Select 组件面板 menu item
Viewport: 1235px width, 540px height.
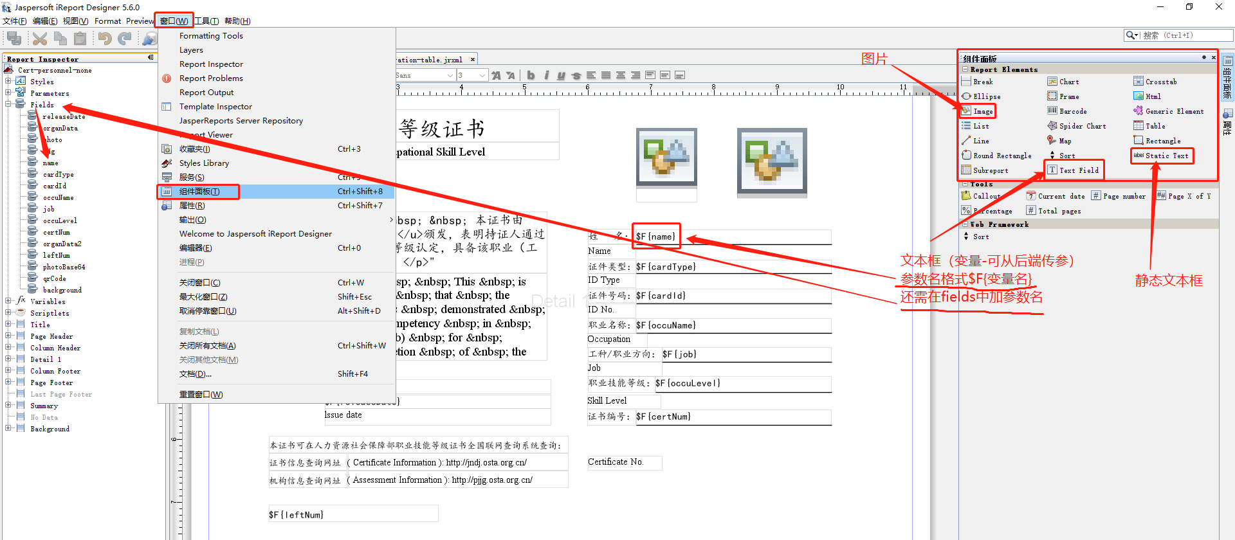[277, 192]
